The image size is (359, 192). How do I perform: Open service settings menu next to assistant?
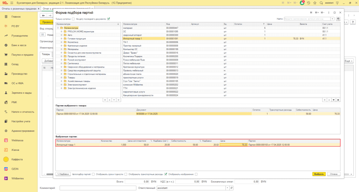coord(337,3)
